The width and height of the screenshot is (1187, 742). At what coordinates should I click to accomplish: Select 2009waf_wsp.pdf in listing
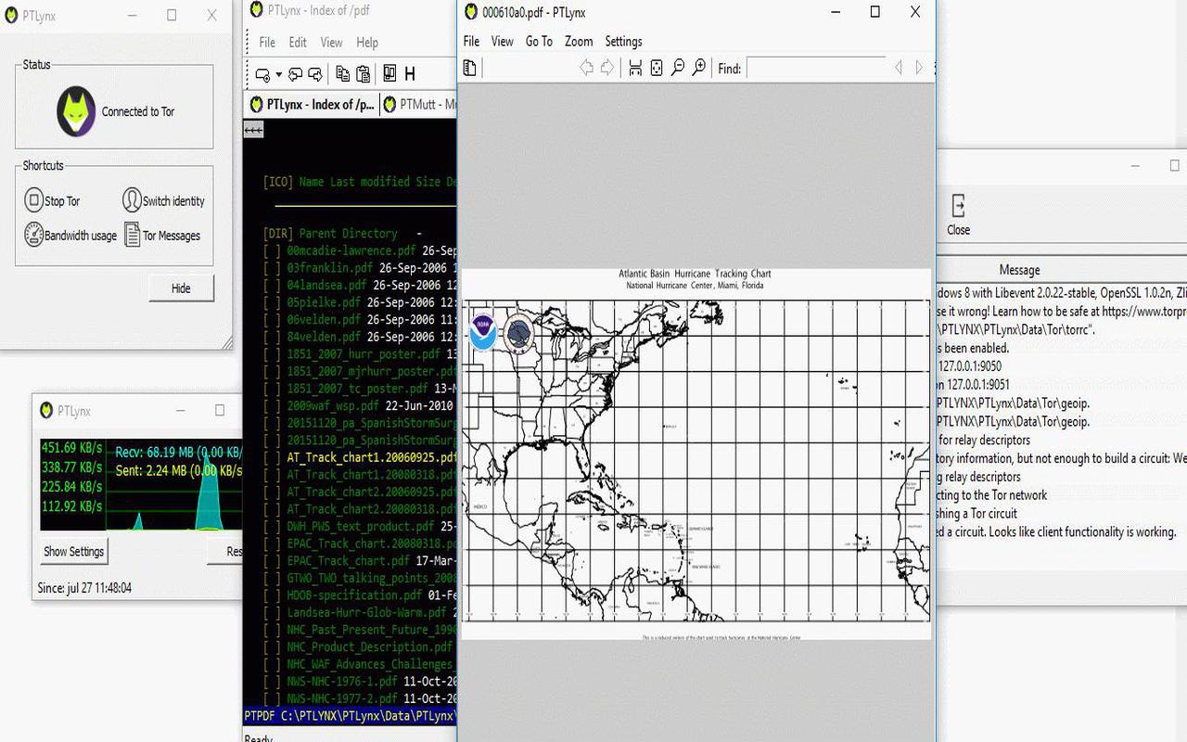332,405
